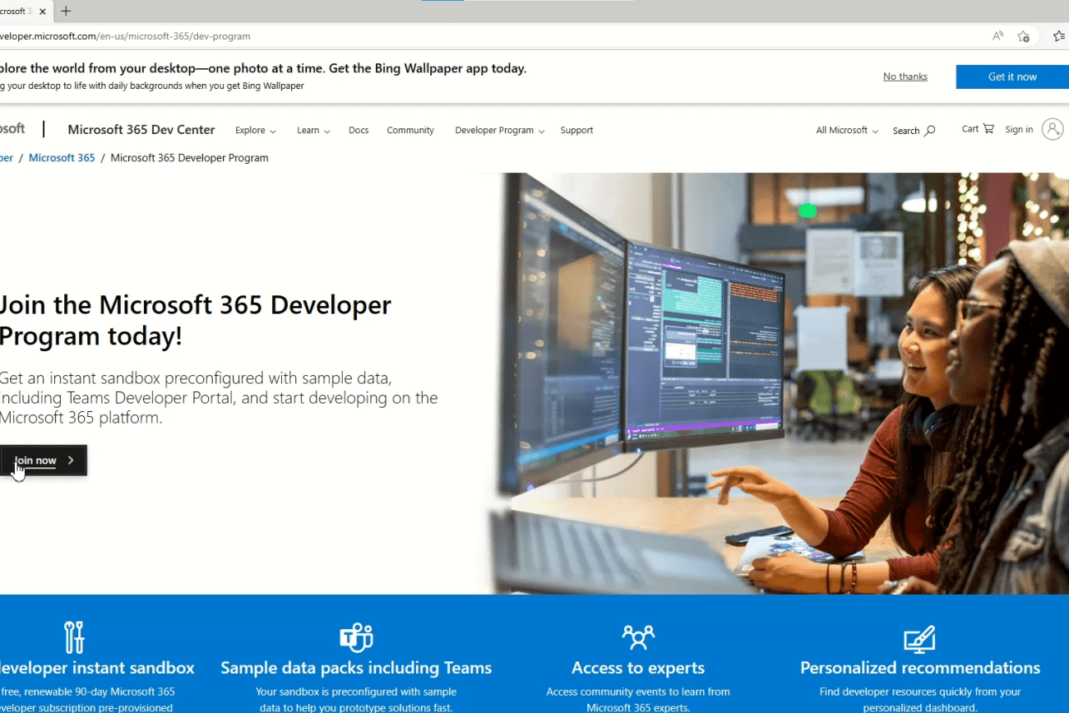Open the Support menu item
The image size is (1069, 713).
click(x=576, y=131)
